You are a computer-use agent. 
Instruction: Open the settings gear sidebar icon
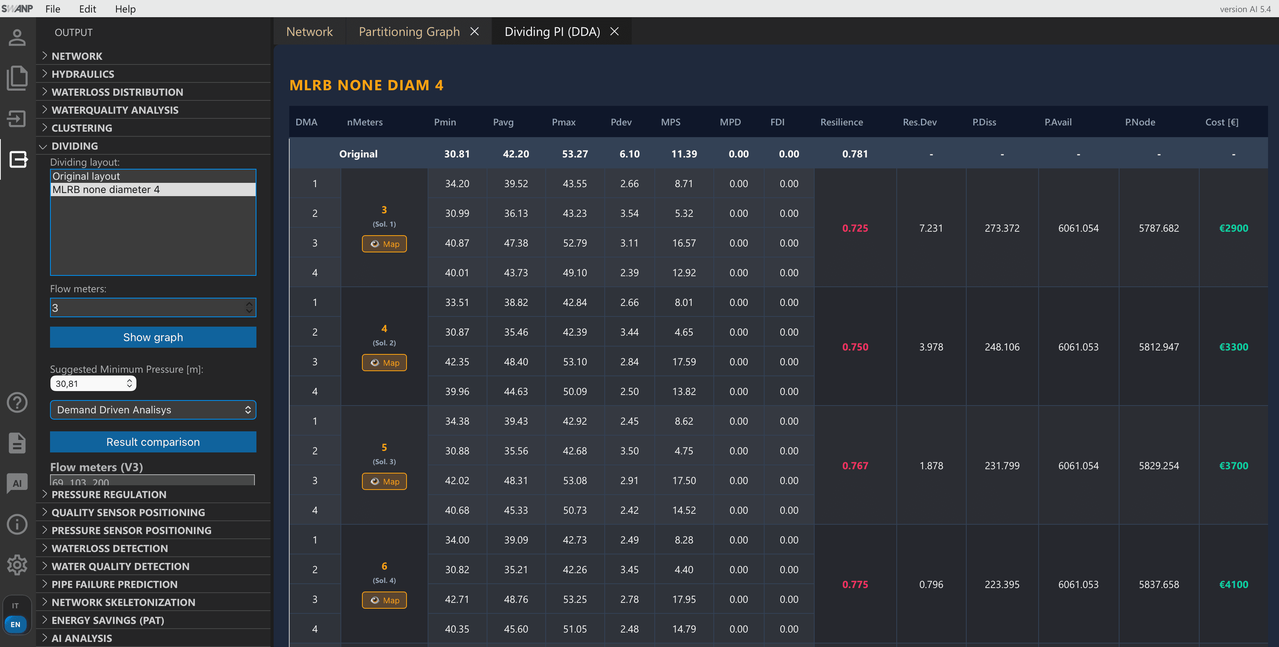click(x=17, y=565)
